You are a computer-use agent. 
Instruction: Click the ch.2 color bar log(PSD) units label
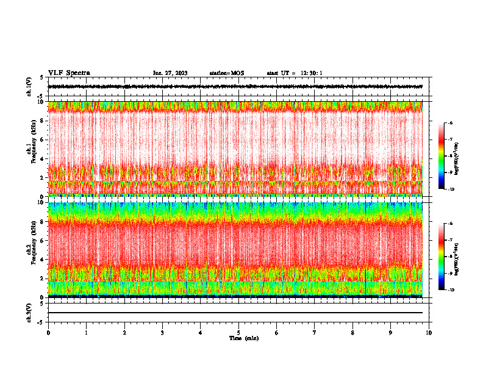(457, 260)
